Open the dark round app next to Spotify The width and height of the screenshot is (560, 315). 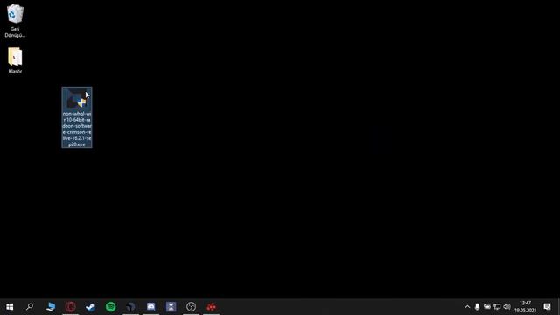tap(130, 307)
